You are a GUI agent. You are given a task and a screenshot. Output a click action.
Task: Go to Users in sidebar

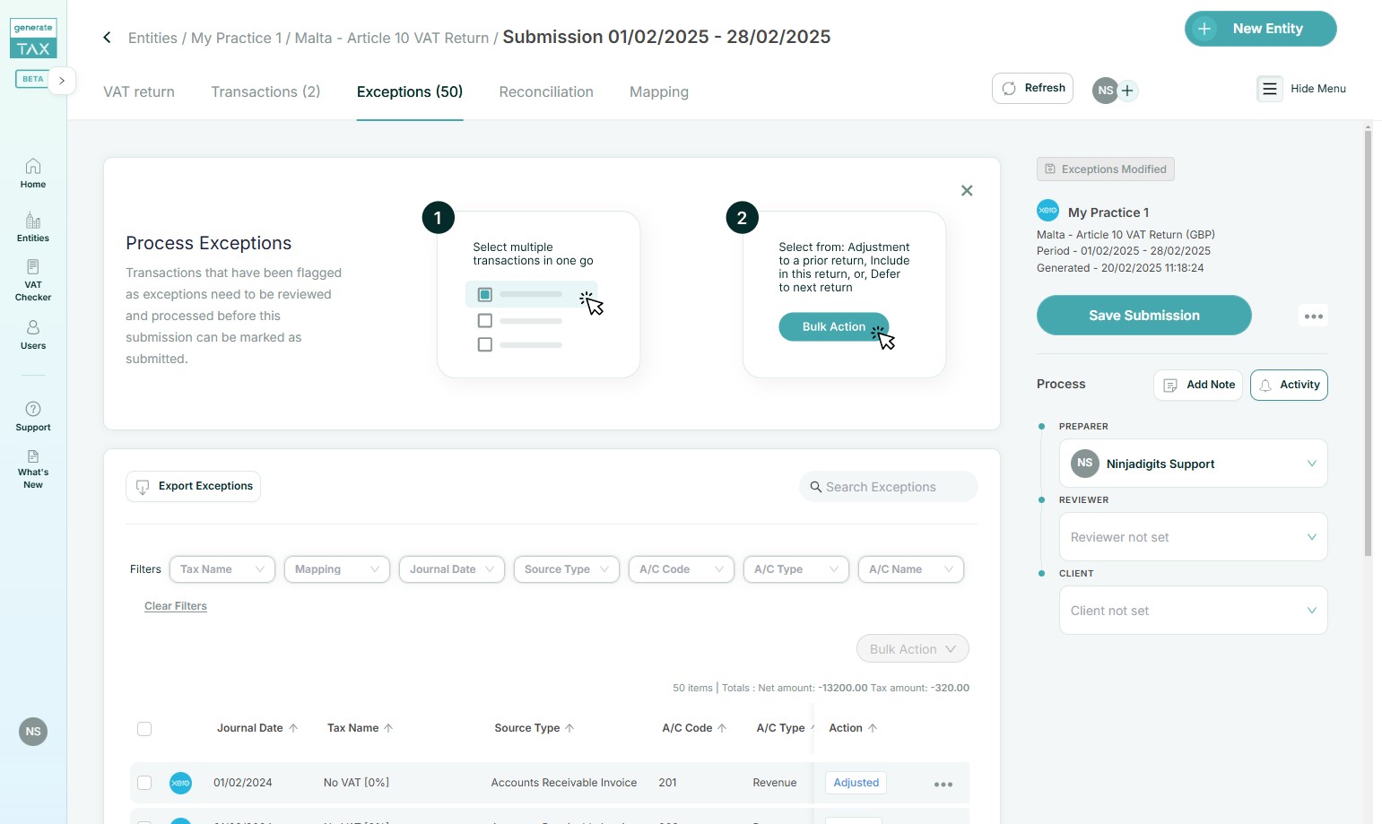(x=33, y=334)
